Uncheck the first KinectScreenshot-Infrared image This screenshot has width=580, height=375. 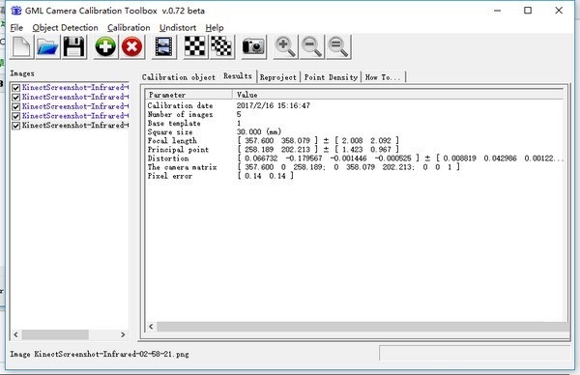point(15,88)
